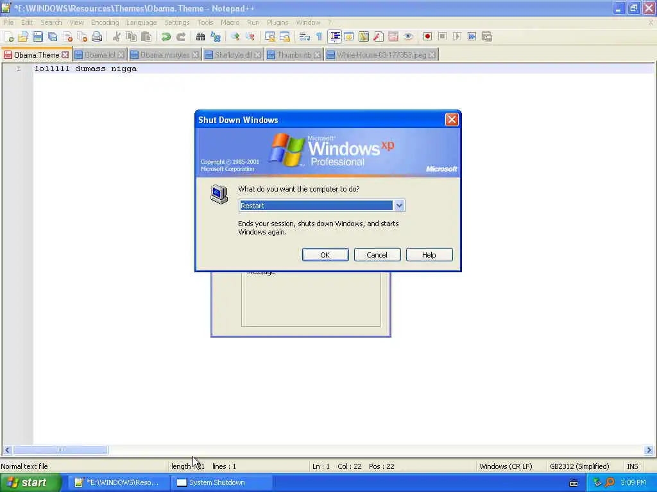Screen dimensions: 657x492
Task: Toggle Show All Characters pilcrow icon
Action: (x=320, y=37)
